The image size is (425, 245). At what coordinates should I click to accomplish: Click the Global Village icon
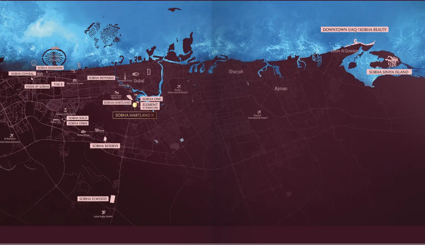point(83,132)
